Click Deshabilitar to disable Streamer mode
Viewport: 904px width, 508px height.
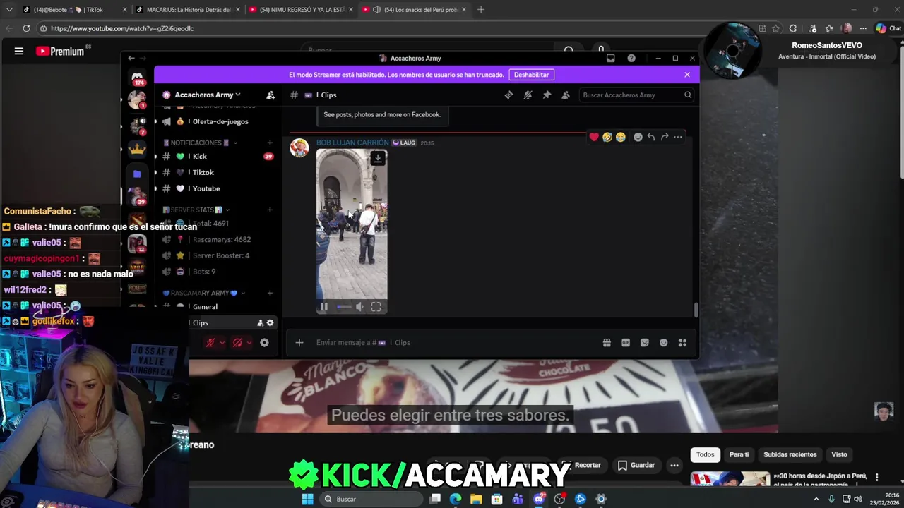coord(531,75)
